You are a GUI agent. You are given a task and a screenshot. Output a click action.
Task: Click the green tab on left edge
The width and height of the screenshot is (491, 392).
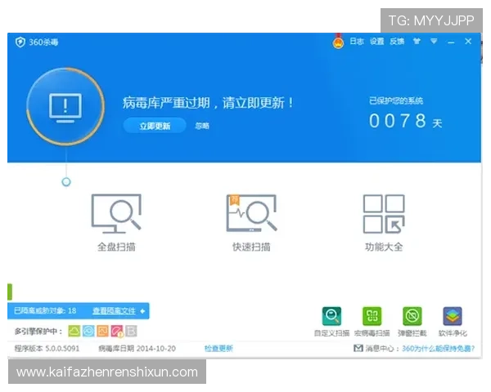pyautogui.click(x=10, y=292)
